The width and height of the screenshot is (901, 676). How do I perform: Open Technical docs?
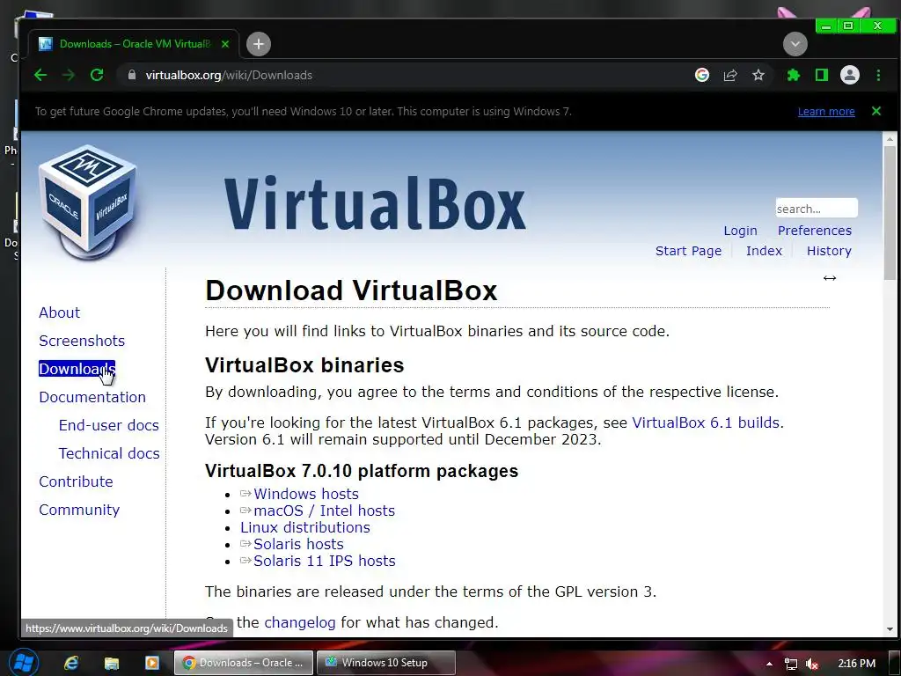pyautogui.click(x=109, y=453)
